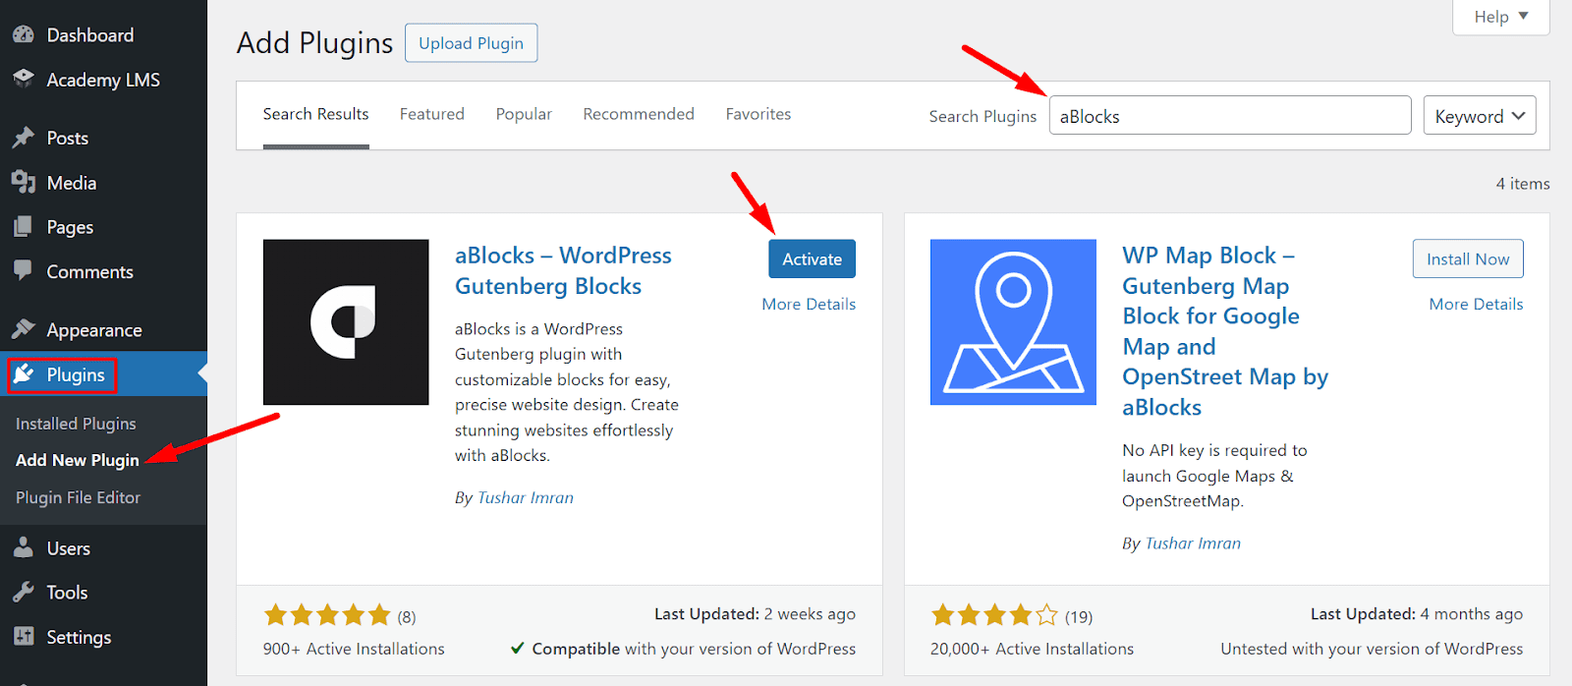
Task: Open Pages from the sidebar
Action: point(70,227)
